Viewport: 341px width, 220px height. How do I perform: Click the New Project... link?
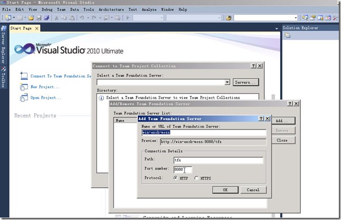click(44, 87)
